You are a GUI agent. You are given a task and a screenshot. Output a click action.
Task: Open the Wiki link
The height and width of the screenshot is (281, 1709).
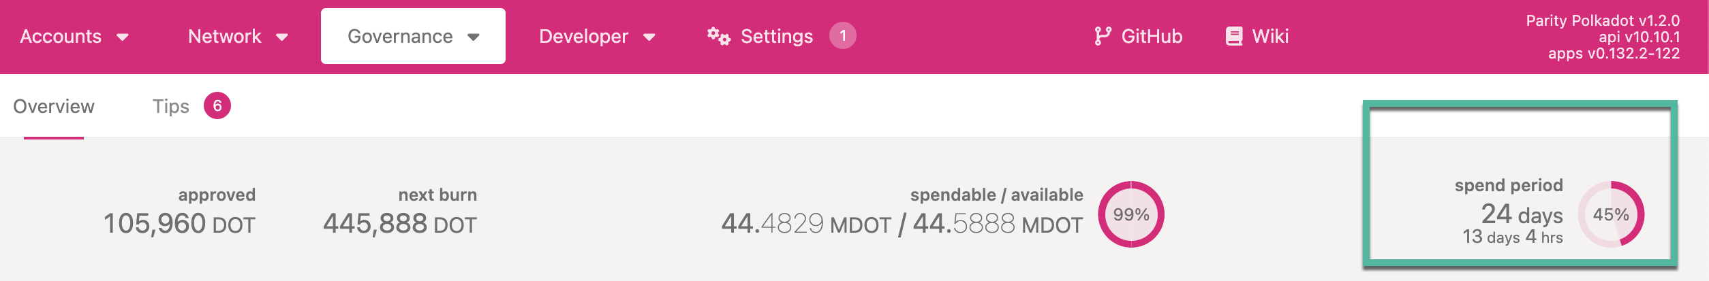click(x=1270, y=37)
